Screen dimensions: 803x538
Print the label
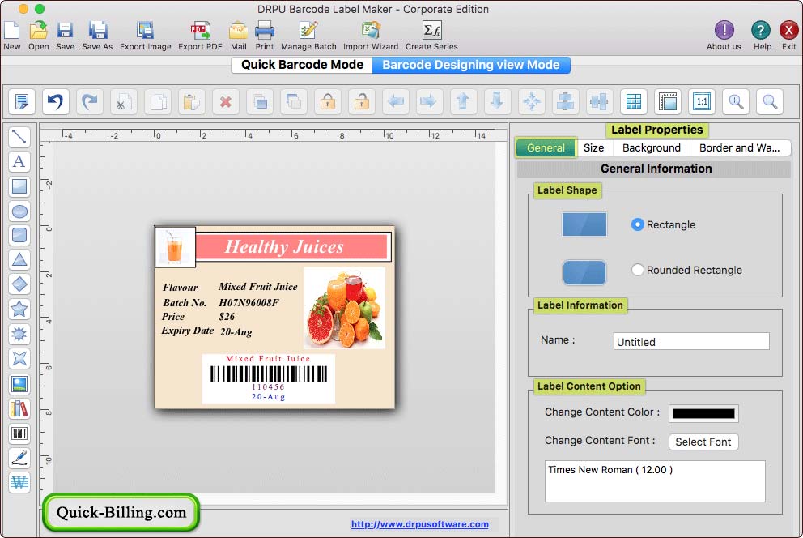click(265, 36)
